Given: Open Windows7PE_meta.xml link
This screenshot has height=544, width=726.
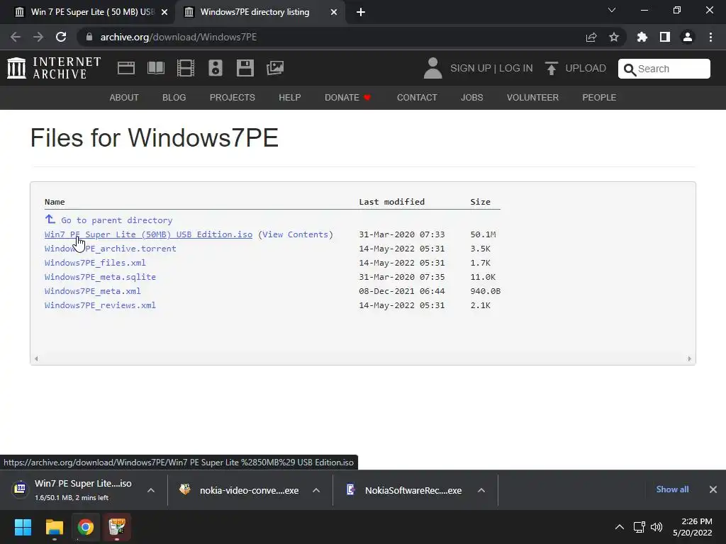Looking at the screenshot, I should pyautogui.click(x=93, y=291).
